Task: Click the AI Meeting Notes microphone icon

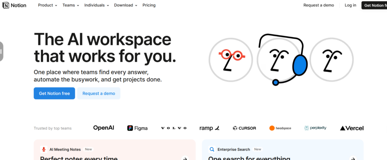Action: [x=44, y=149]
